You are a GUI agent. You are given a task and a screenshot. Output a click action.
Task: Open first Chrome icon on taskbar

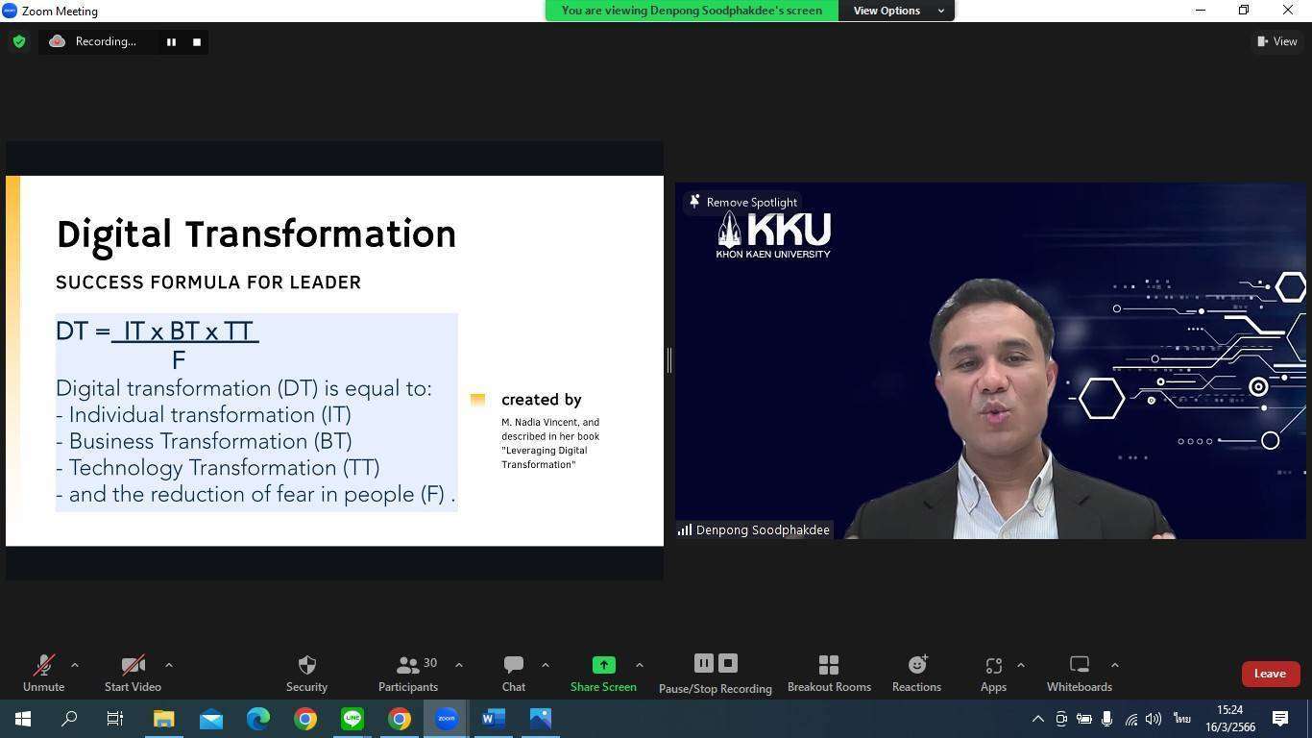point(305,719)
